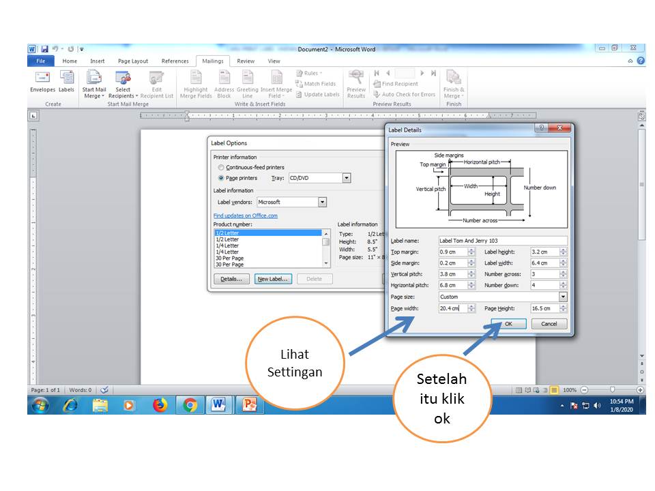Go to first record arrow

point(377,73)
